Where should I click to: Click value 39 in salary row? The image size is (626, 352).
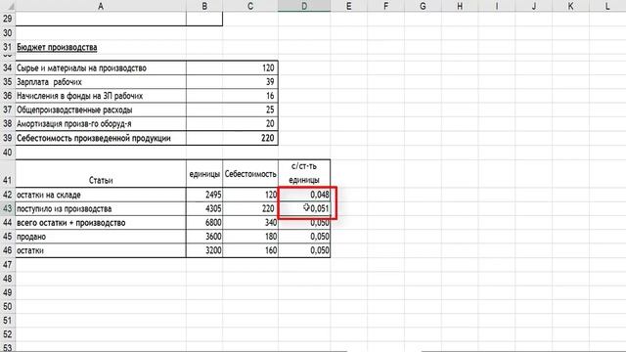[x=250, y=82]
